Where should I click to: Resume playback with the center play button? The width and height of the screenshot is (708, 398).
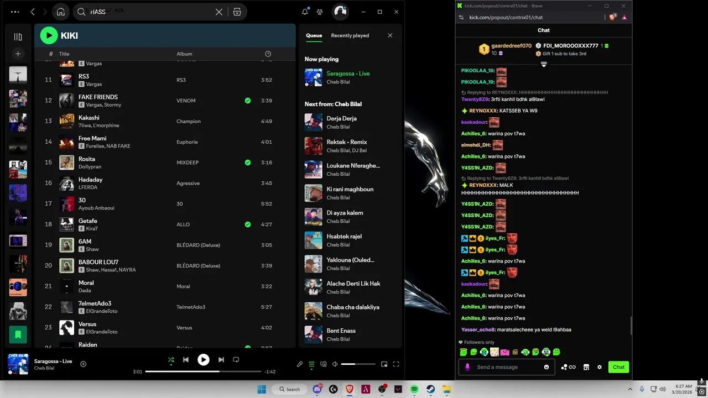click(204, 359)
